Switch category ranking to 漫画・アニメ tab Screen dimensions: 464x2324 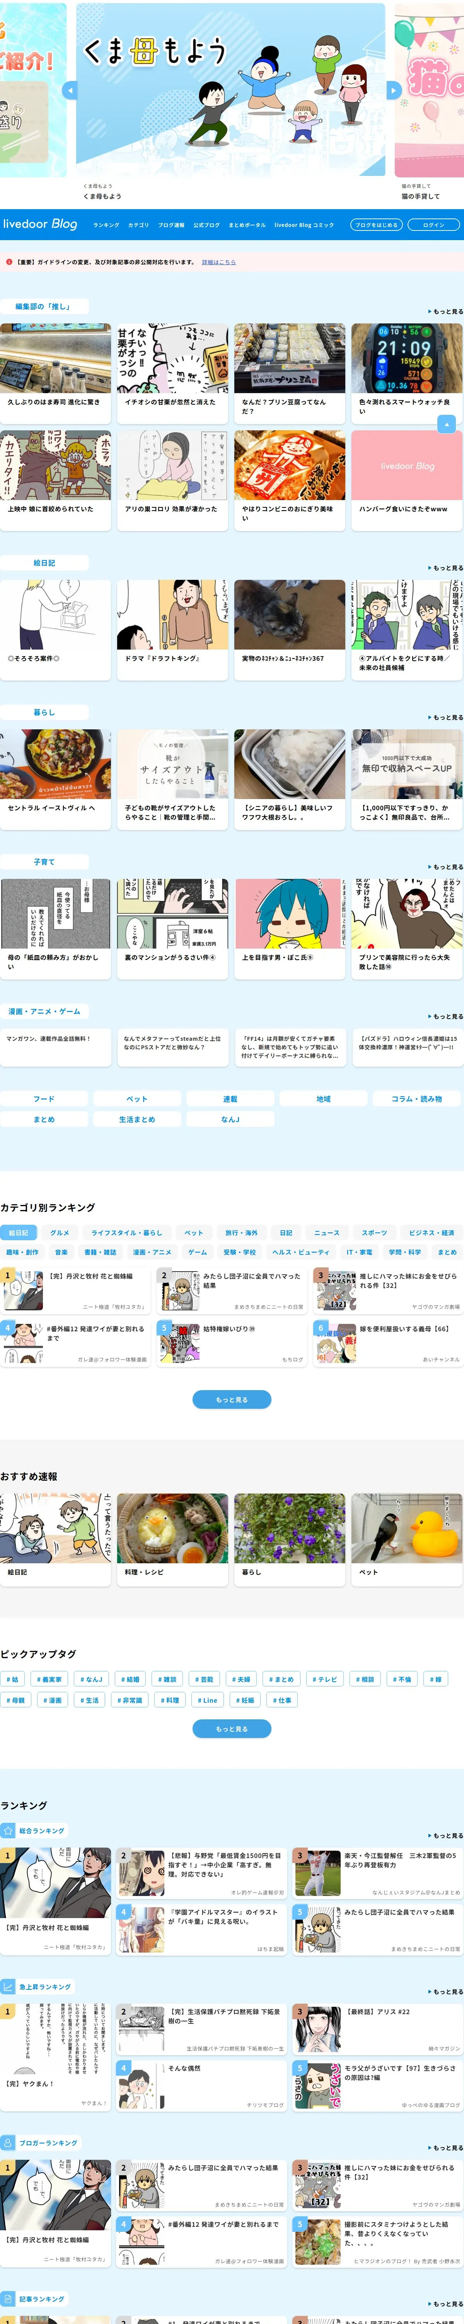152,1252
